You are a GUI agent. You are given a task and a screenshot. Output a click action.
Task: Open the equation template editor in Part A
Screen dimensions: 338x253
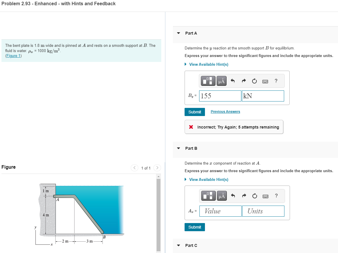(x=208, y=81)
